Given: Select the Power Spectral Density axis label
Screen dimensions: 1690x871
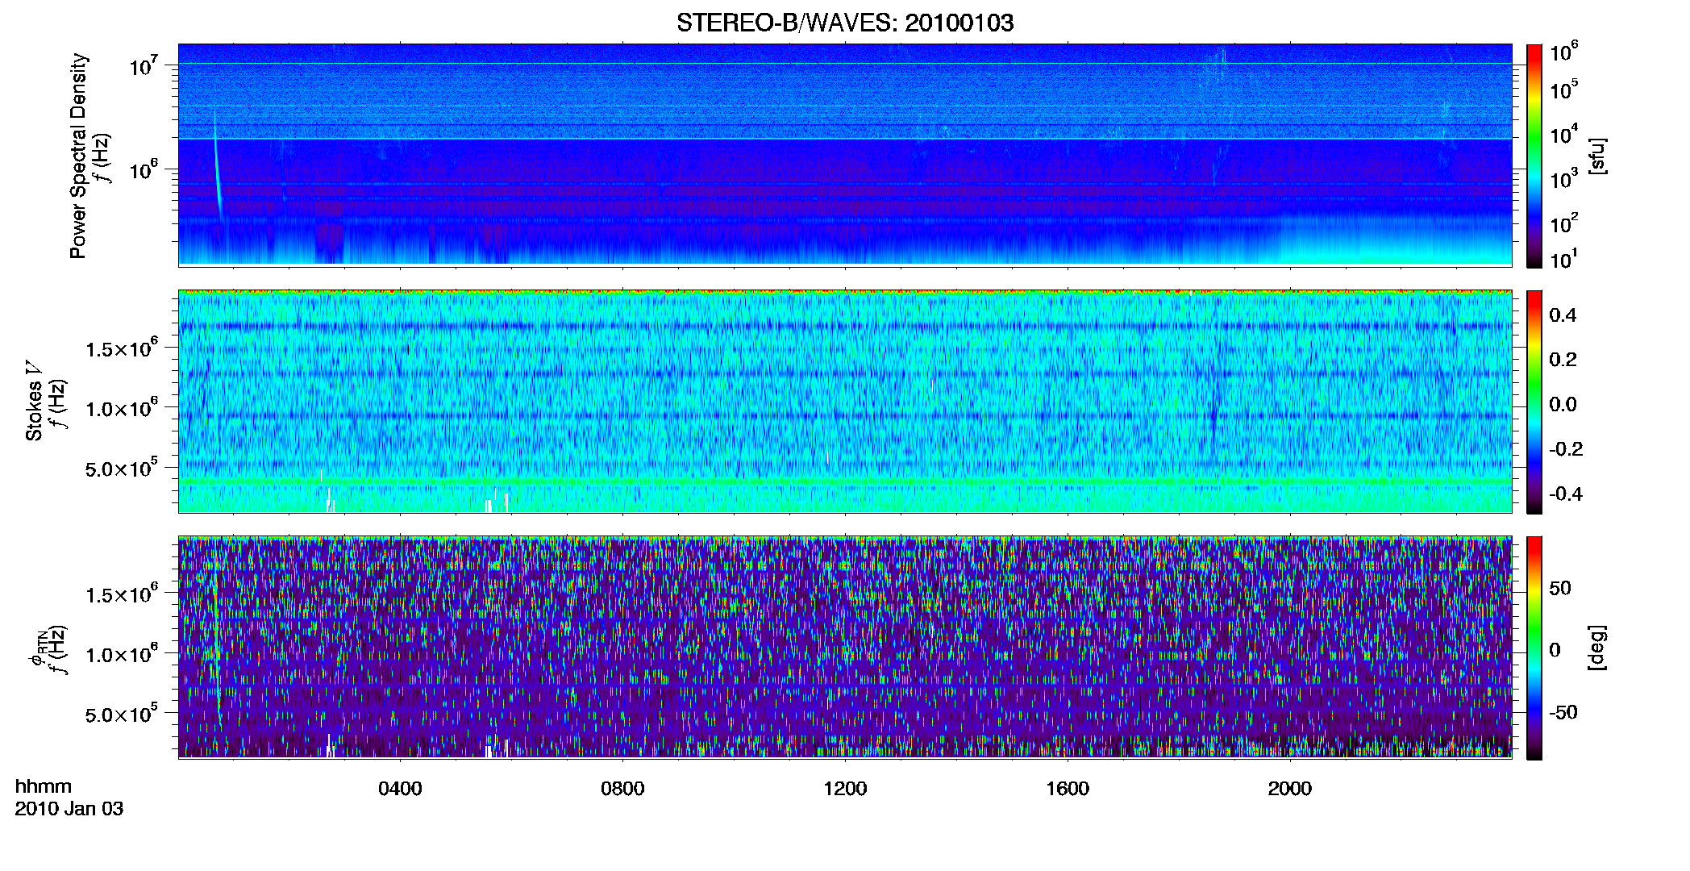Looking at the screenshot, I should (x=78, y=156).
